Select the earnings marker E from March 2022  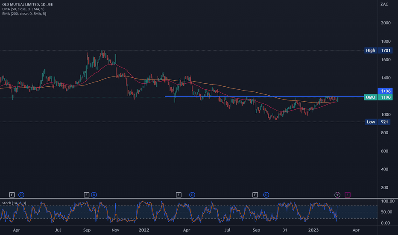(x=179, y=195)
